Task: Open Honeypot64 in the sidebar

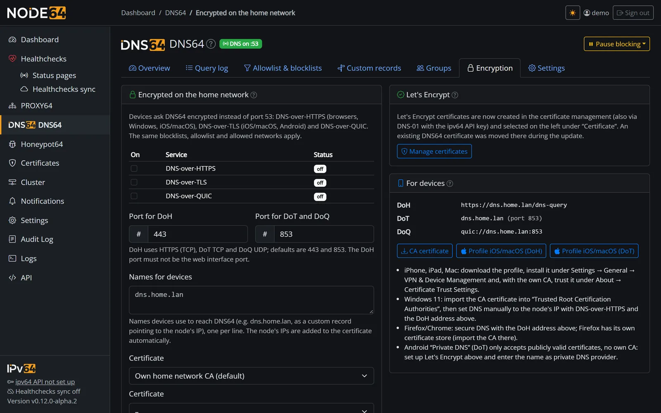Action: point(55,144)
